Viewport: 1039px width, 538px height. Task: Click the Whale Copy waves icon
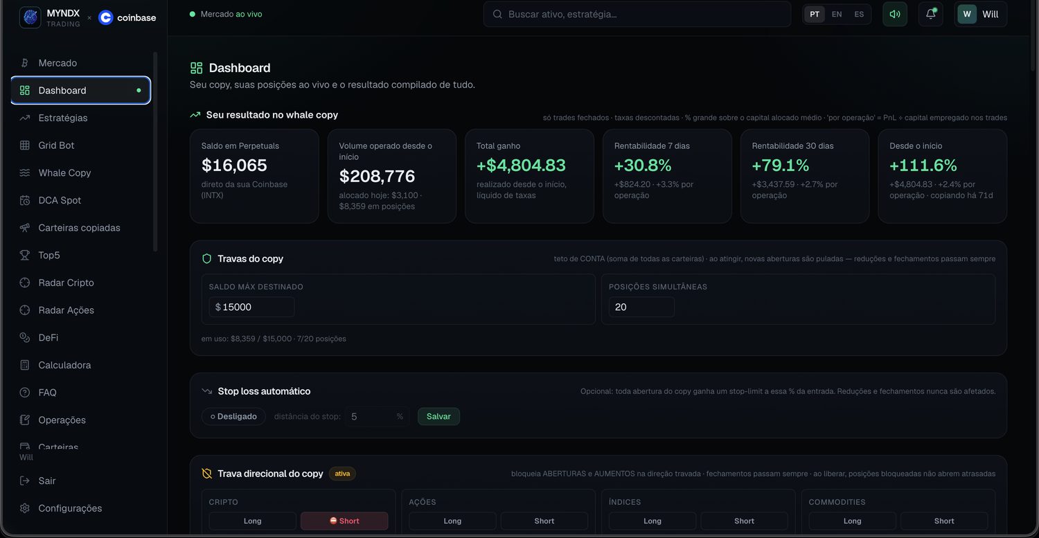[25, 173]
